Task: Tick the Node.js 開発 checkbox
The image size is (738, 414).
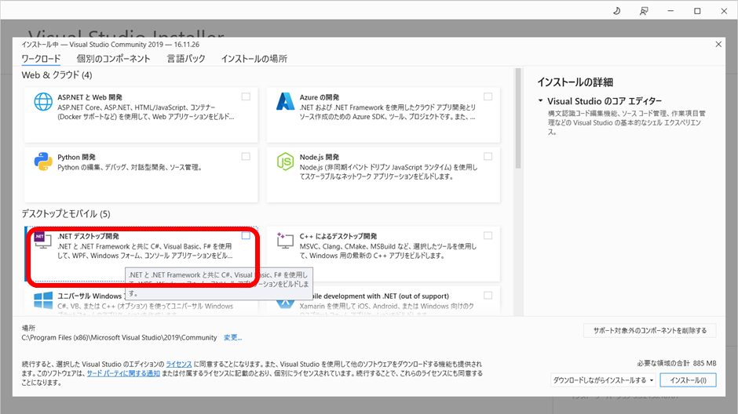Action: 488,155
